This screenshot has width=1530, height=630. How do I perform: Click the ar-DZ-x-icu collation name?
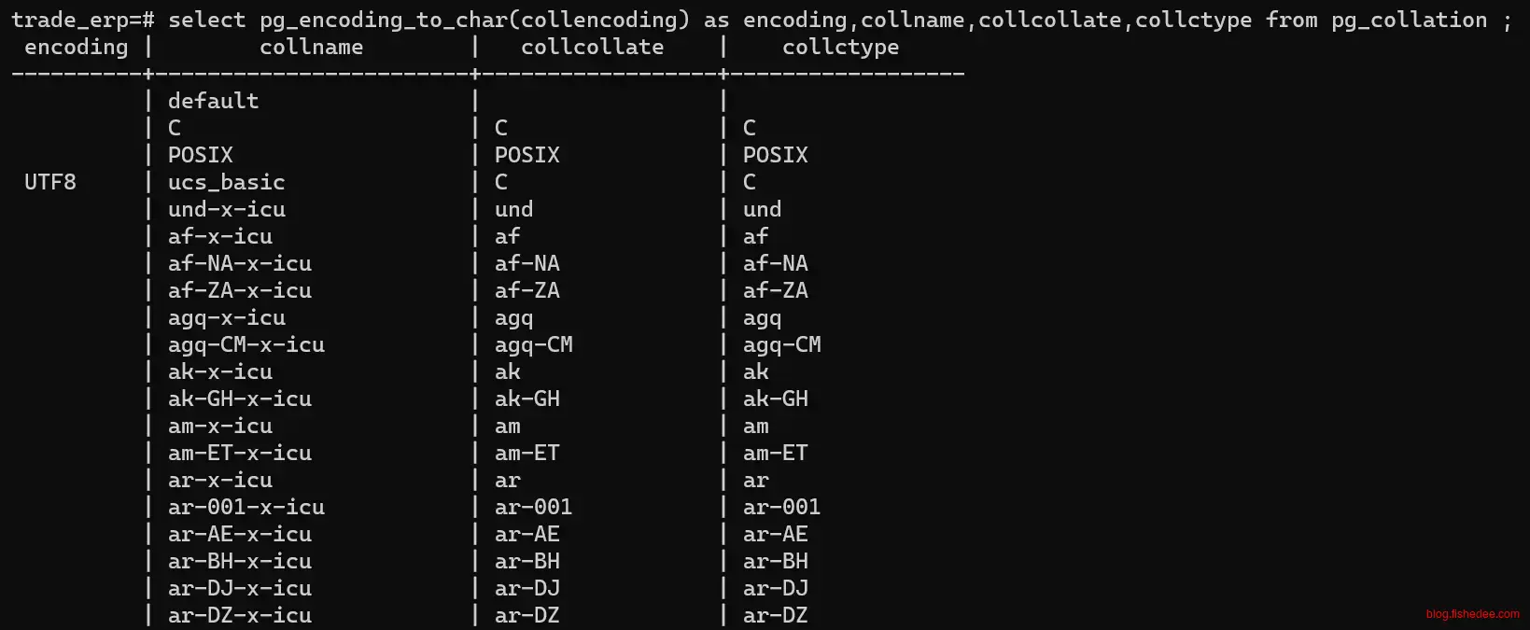tap(239, 615)
